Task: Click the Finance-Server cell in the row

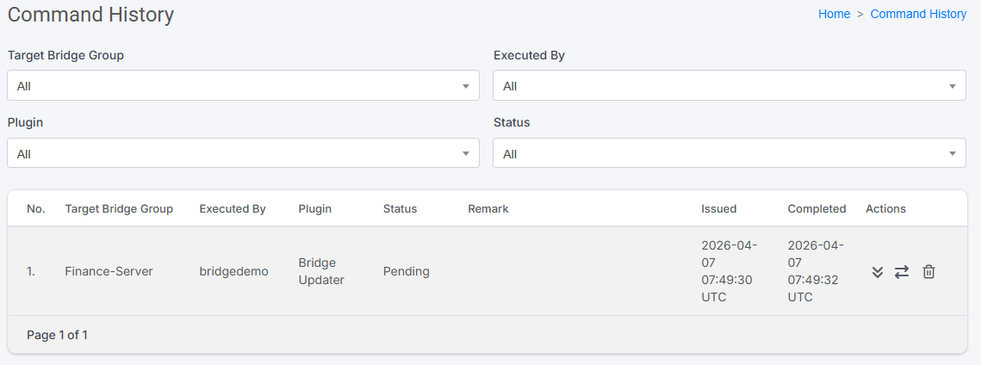Action: (109, 272)
